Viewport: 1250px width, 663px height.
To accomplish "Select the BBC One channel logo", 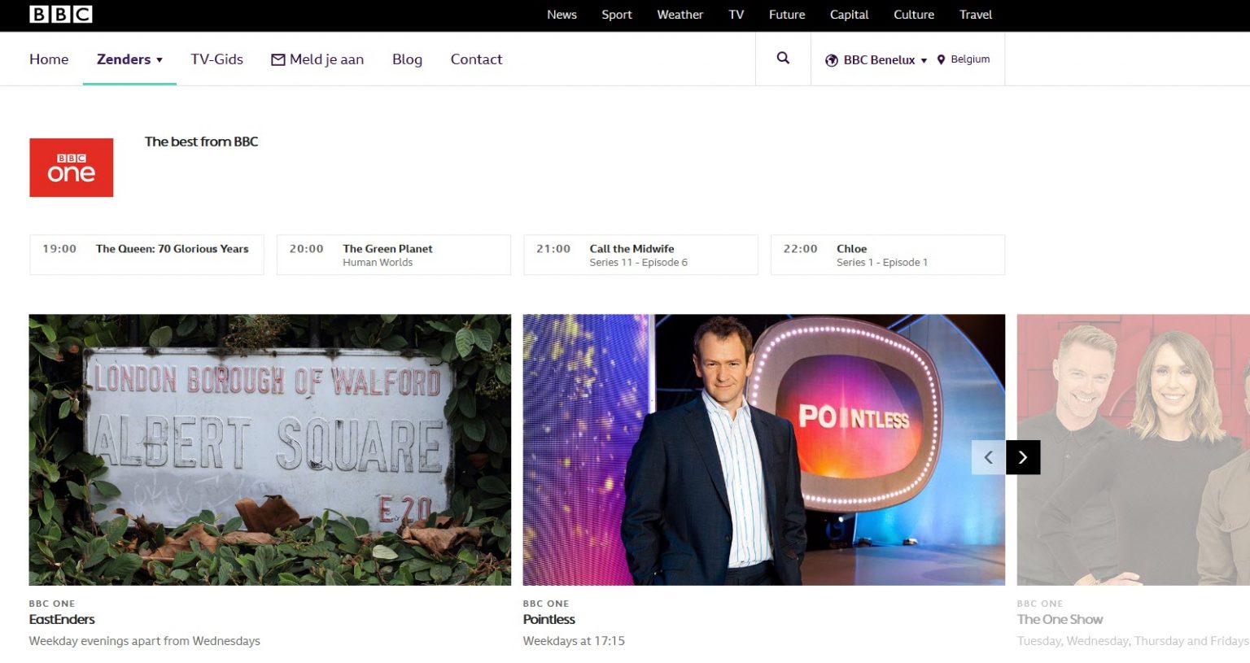I will click(71, 167).
